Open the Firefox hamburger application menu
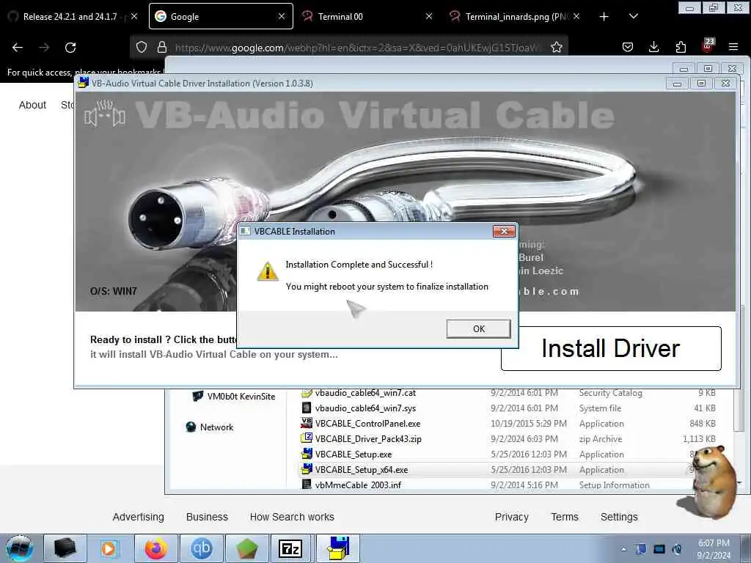 pyautogui.click(x=733, y=47)
